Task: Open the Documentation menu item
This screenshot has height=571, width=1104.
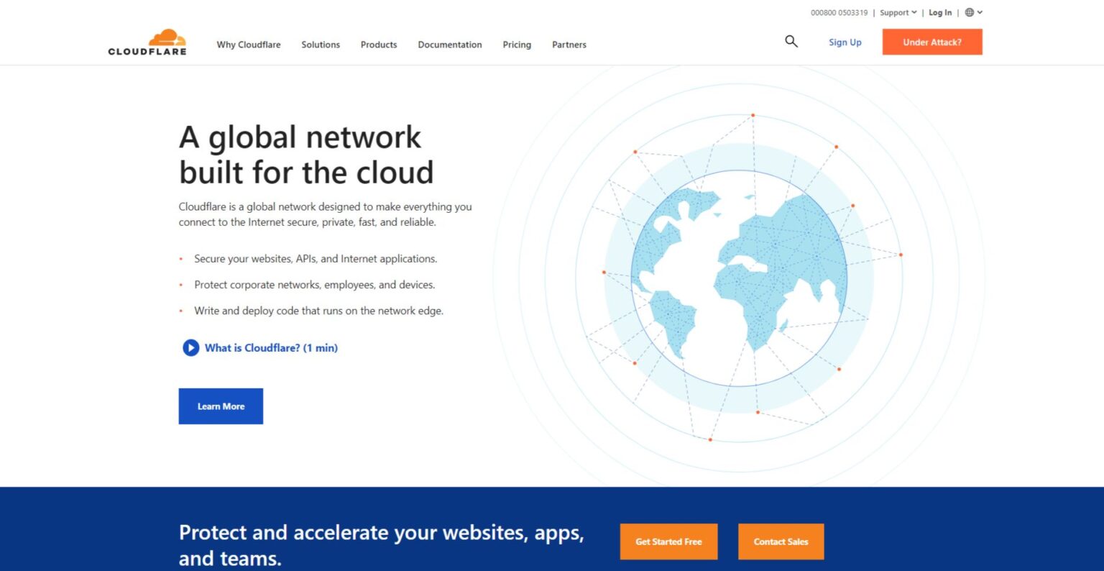Action: tap(450, 45)
